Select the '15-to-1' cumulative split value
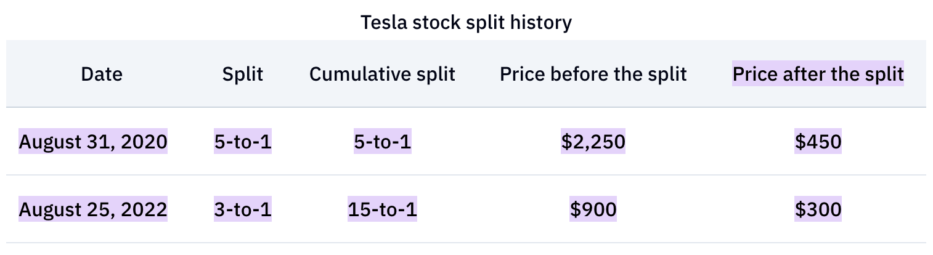Image resolution: width=933 pixels, height=255 pixels. click(382, 209)
